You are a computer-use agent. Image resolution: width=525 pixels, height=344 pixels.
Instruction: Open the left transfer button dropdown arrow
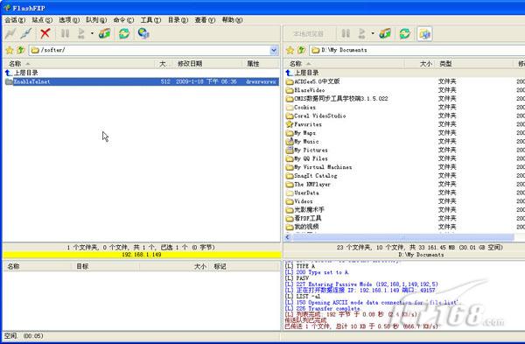92,33
